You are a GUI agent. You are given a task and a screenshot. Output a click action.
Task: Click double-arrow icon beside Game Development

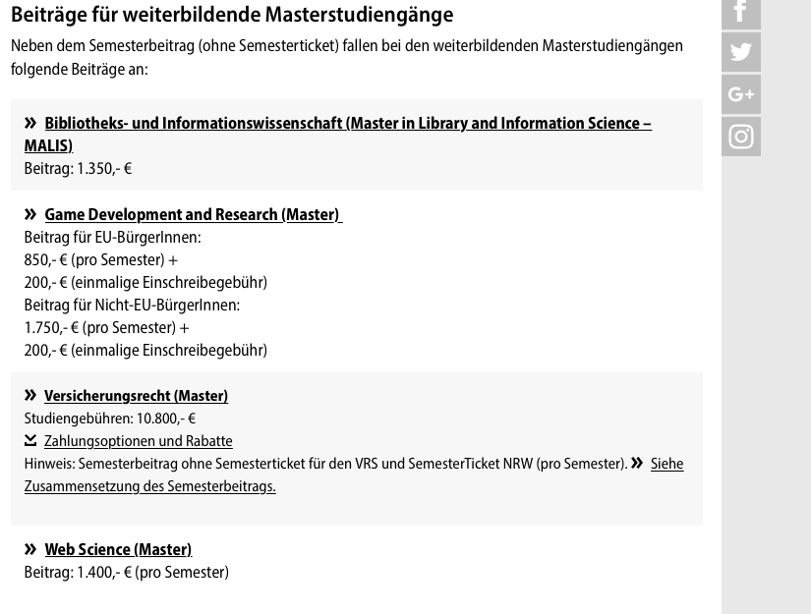click(x=30, y=214)
